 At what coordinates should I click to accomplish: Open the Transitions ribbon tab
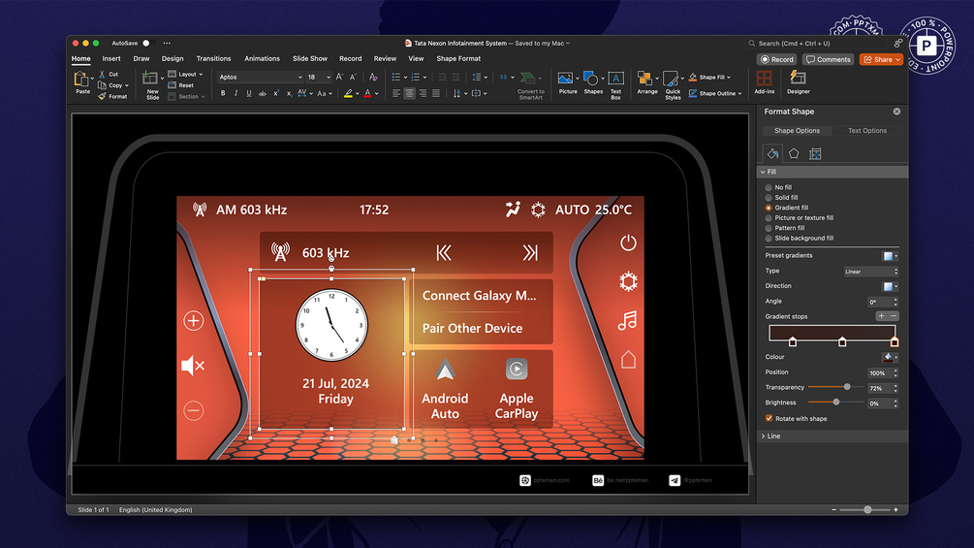coord(213,58)
